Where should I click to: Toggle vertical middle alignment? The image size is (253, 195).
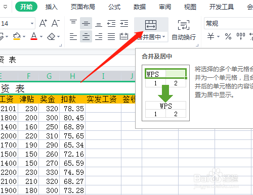[86, 23]
